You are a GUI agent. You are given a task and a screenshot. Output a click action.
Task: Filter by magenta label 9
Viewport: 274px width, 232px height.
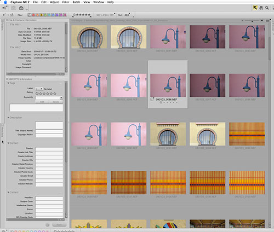point(65,15)
